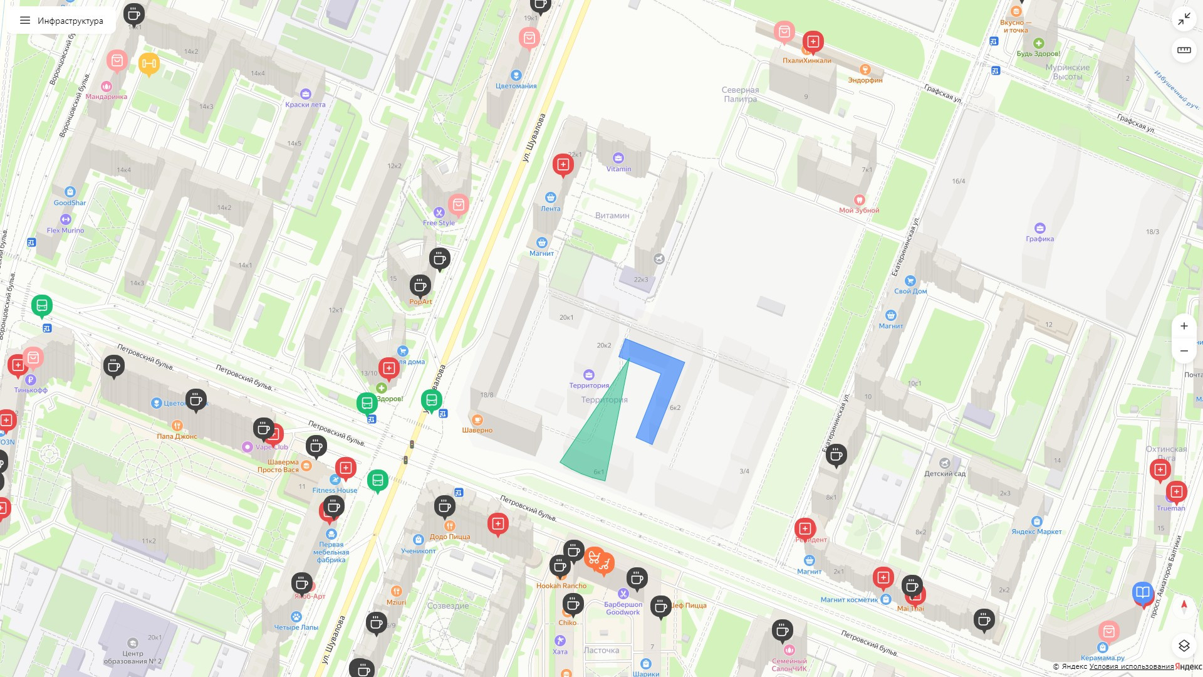Click the orange shopping cart marker
1203x677 pixels.
pos(598,559)
